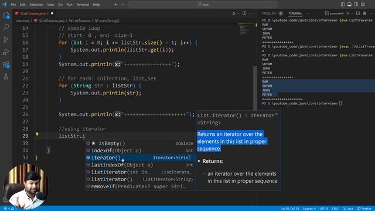375x211 pixels.
Task: Select listIterator(int index) suggestion
Action: point(141,172)
